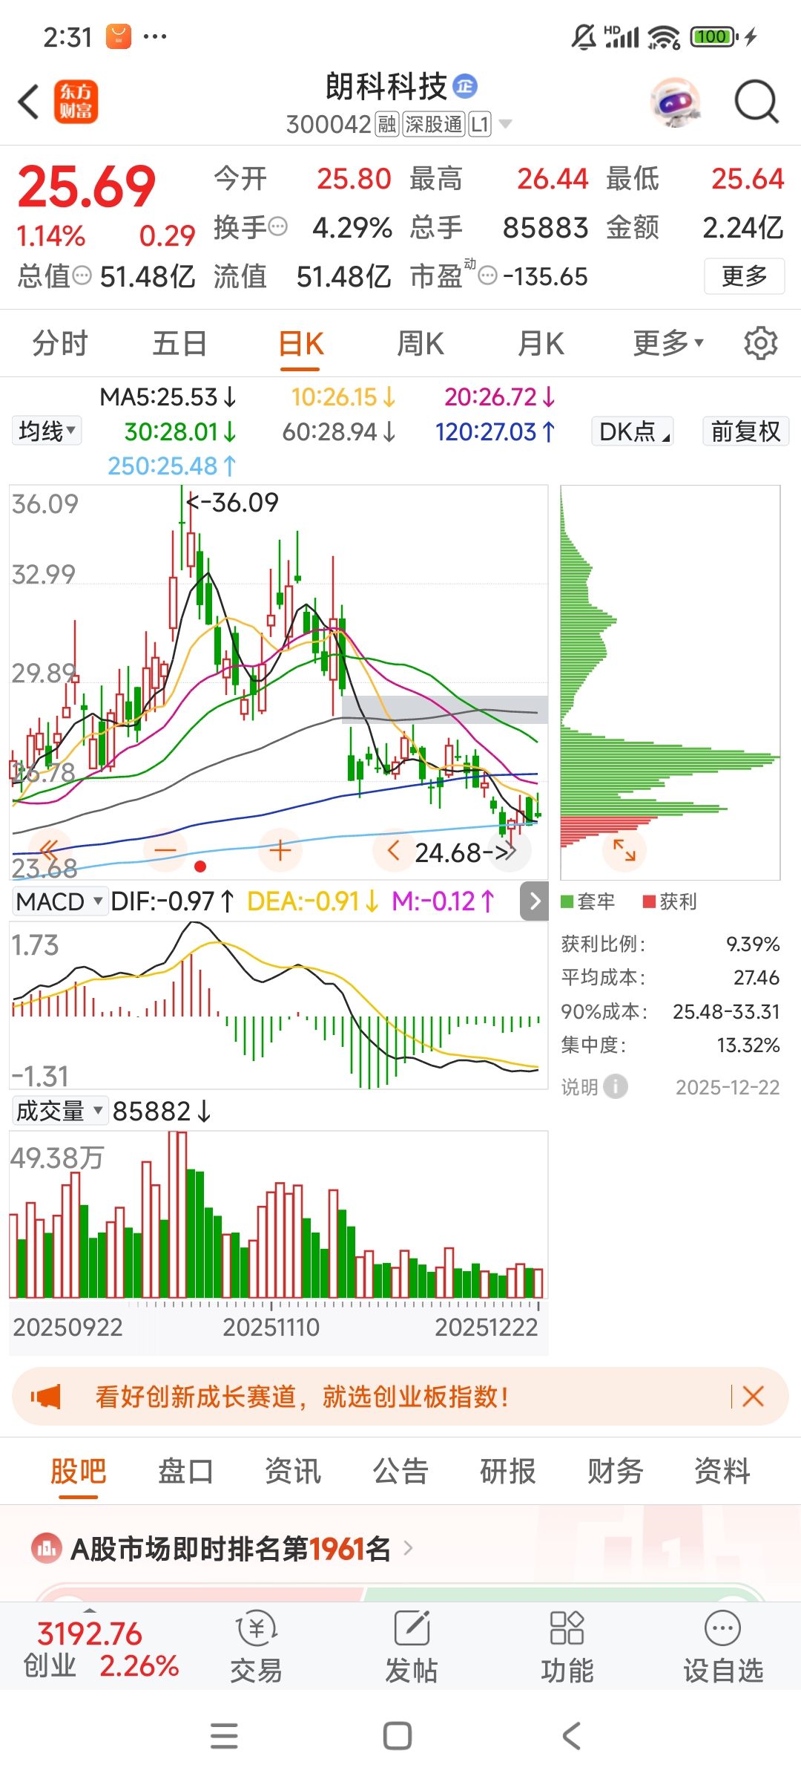Viewport: 801px width, 1782px height.
Task: Tap the back arrow icon
Action: pos(28,102)
